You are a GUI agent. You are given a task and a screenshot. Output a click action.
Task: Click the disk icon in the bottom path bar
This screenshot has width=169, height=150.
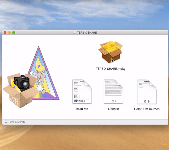tap(6, 122)
